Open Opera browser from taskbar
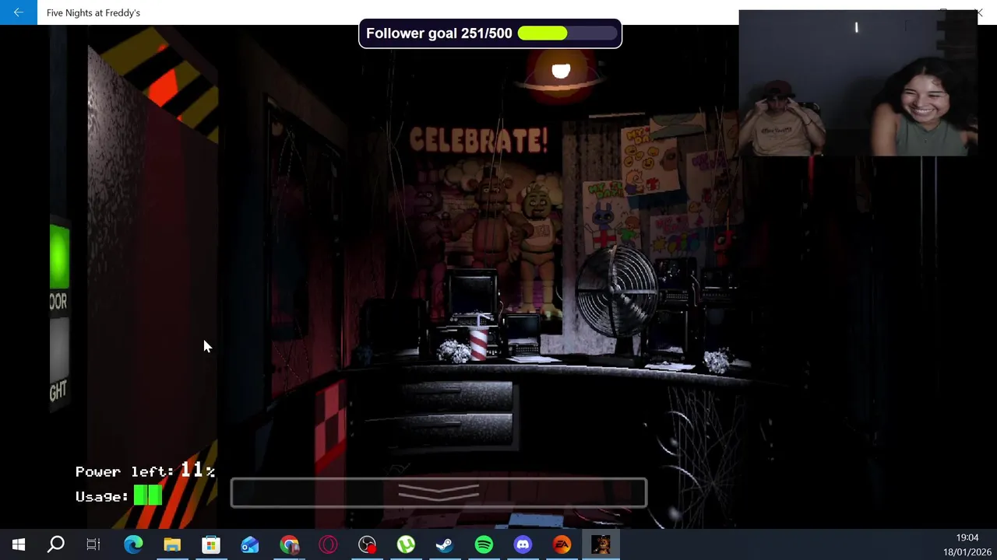 [328, 544]
